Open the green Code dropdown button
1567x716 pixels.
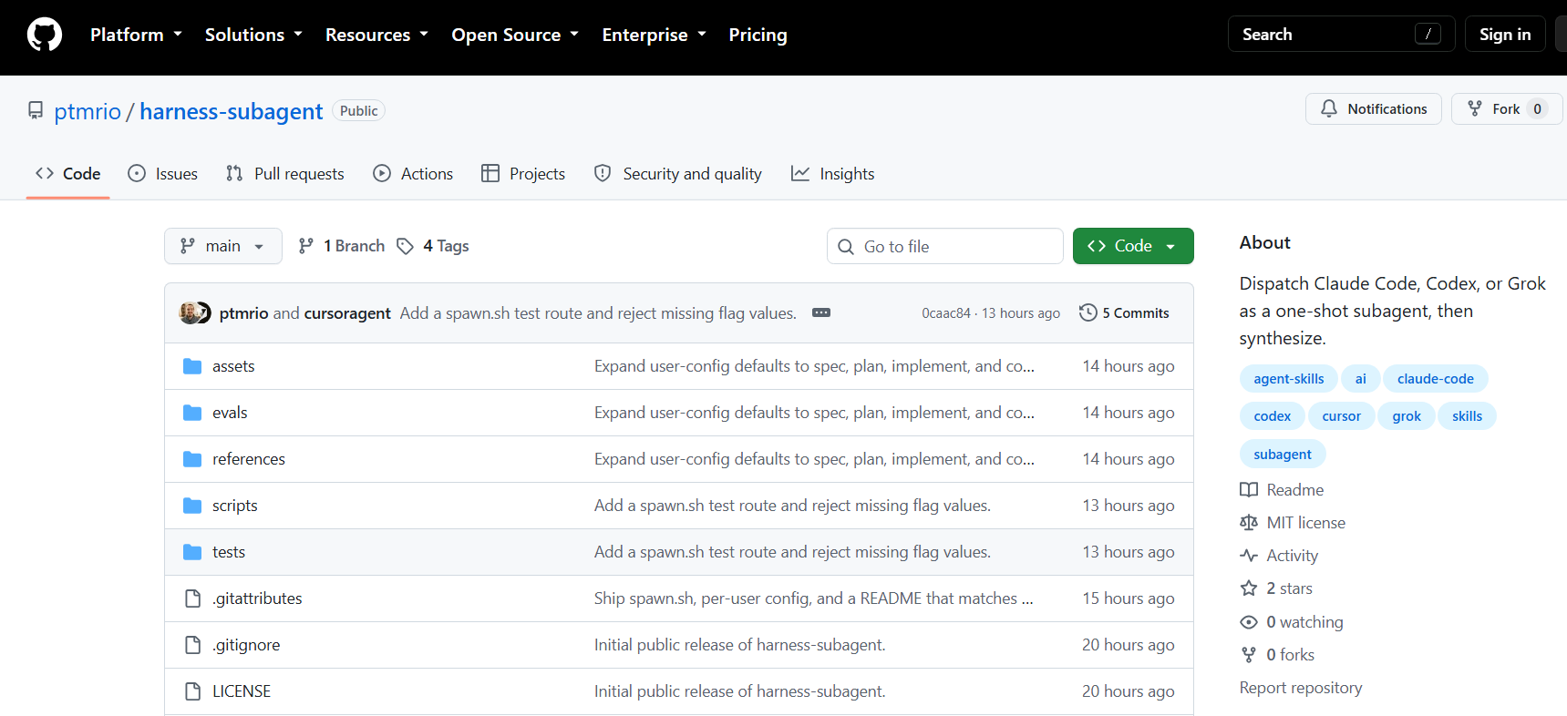tap(1133, 246)
